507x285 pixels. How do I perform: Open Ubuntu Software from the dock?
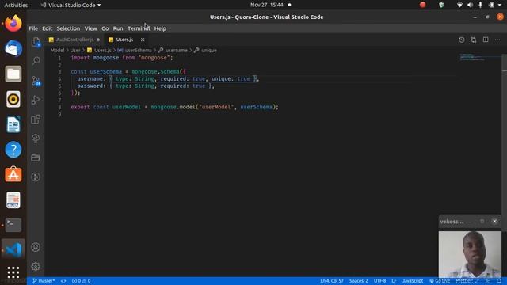click(13, 175)
